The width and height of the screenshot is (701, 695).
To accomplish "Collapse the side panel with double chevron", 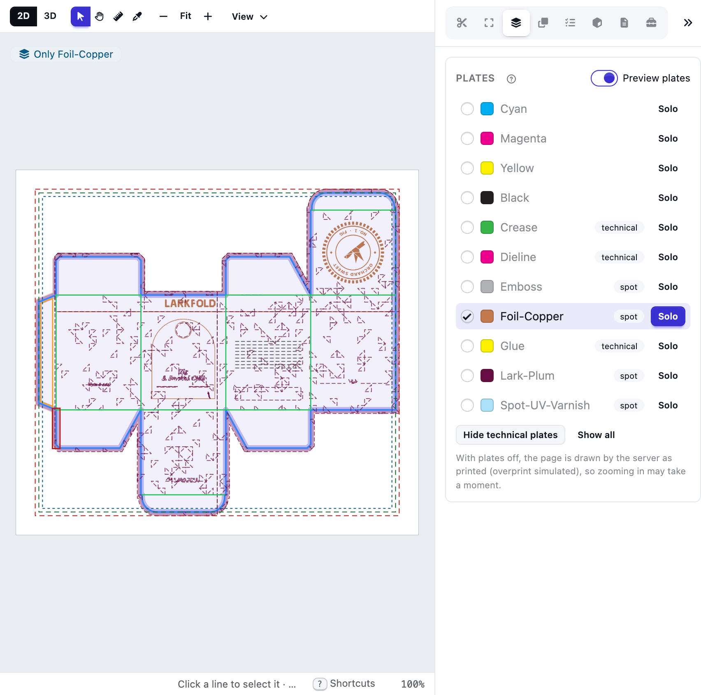I will tap(688, 23).
